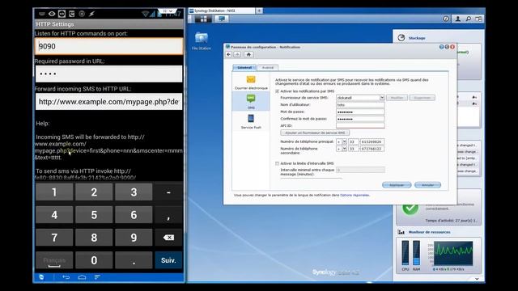The image size is (518, 291).
Task: Tap the Android home navigation icon
Action: (x=82, y=277)
